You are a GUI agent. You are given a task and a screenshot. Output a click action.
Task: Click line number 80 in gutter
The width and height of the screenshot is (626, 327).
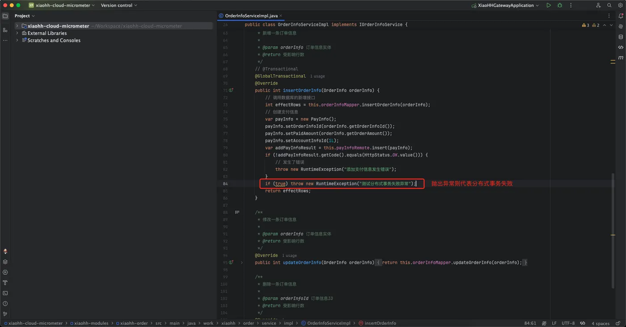click(225, 155)
